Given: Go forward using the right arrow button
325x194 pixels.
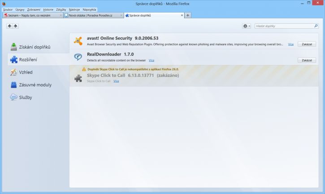Looking at the screenshot, I should pos(16,26).
